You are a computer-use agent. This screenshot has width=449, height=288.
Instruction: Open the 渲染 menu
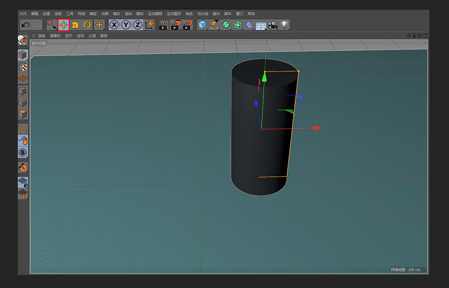(128, 14)
